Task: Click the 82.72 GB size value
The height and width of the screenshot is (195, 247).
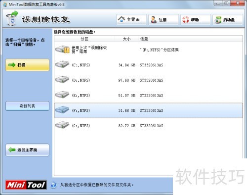Action: [126, 126]
